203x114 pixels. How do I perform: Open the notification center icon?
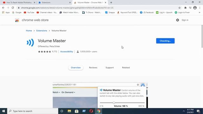point(198,111)
